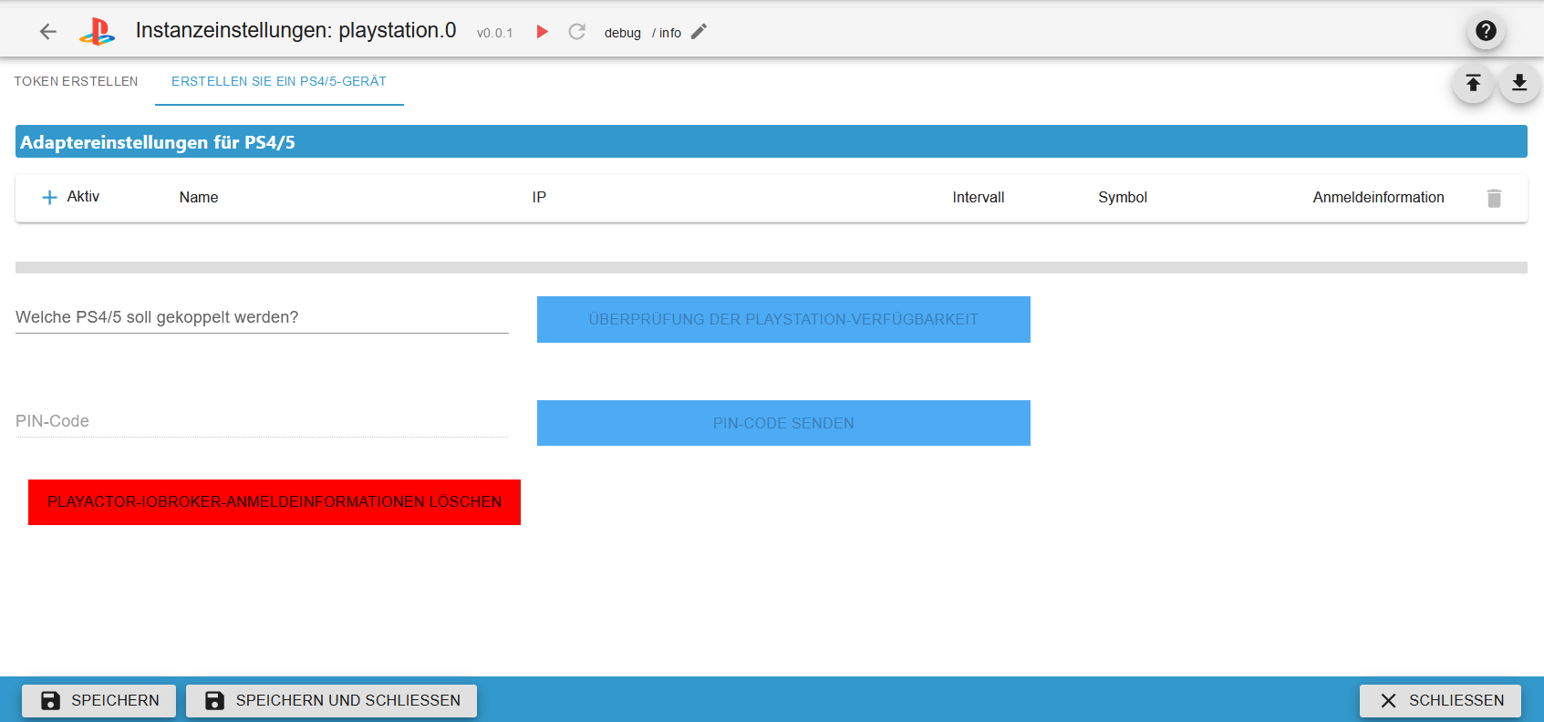1544x722 pixels.
Task: Switch to Token erstellen tab
Action: point(77,81)
